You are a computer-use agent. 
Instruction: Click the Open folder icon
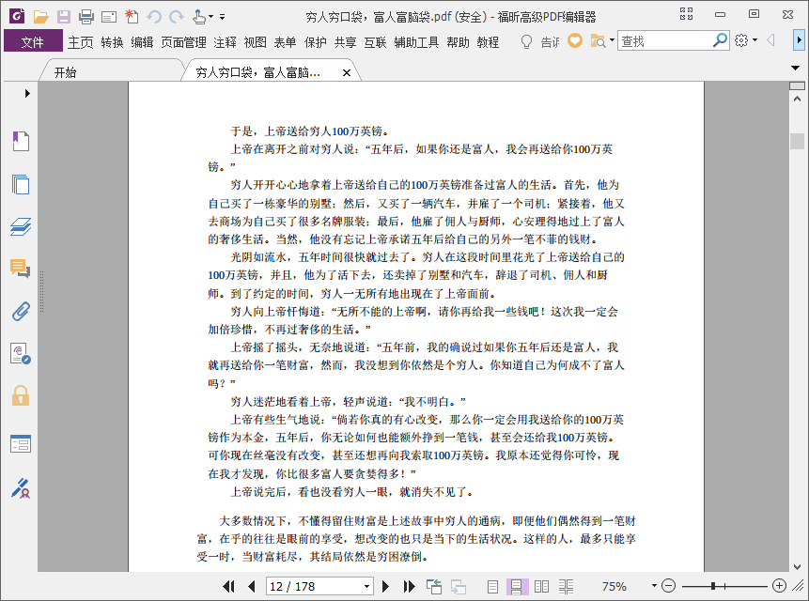[40, 17]
